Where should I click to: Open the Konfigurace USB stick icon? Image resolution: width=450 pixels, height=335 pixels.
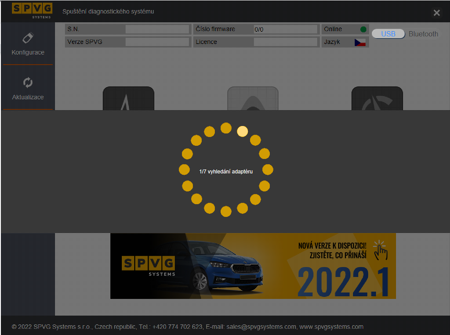[x=28, y=38]
